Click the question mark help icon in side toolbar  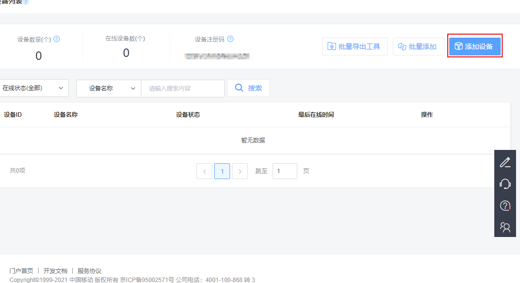click(x=505, y=206)
